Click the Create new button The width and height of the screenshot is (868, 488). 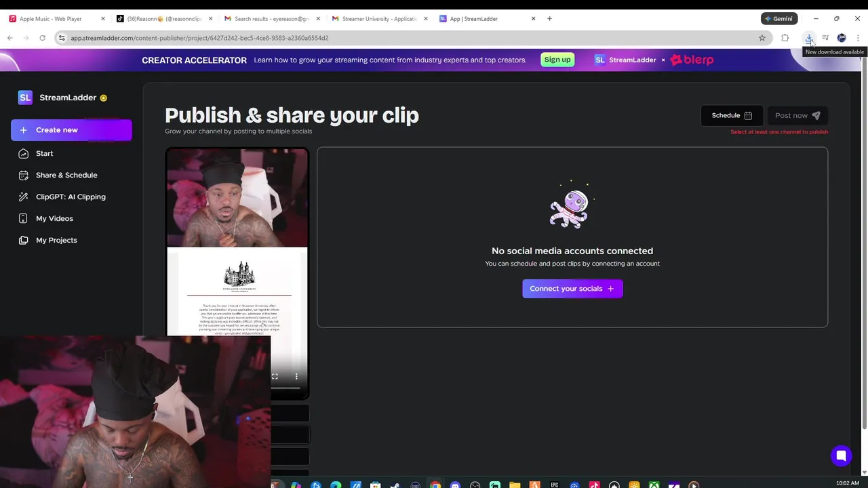point(71,129)
